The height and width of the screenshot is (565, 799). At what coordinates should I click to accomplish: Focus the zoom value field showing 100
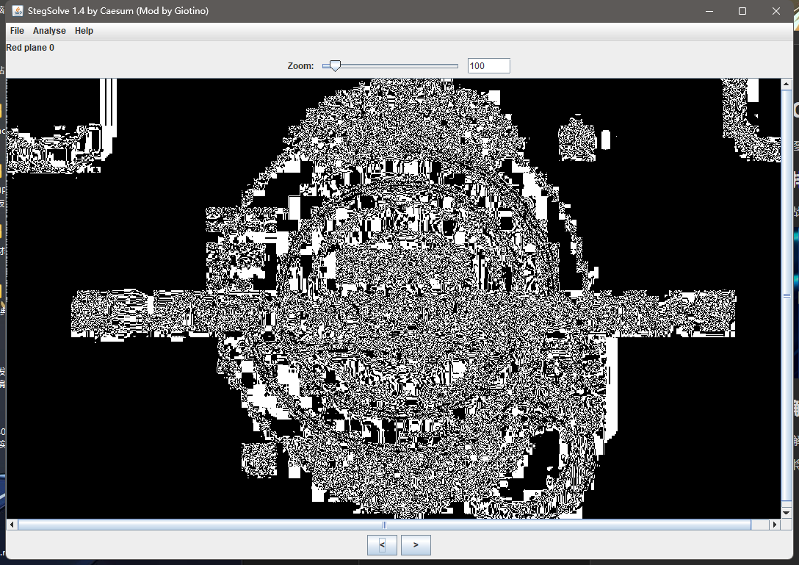click(488, 66)
